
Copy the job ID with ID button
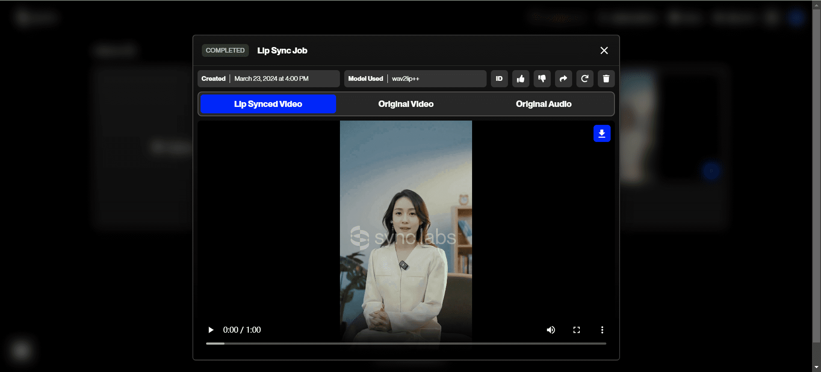499,79
